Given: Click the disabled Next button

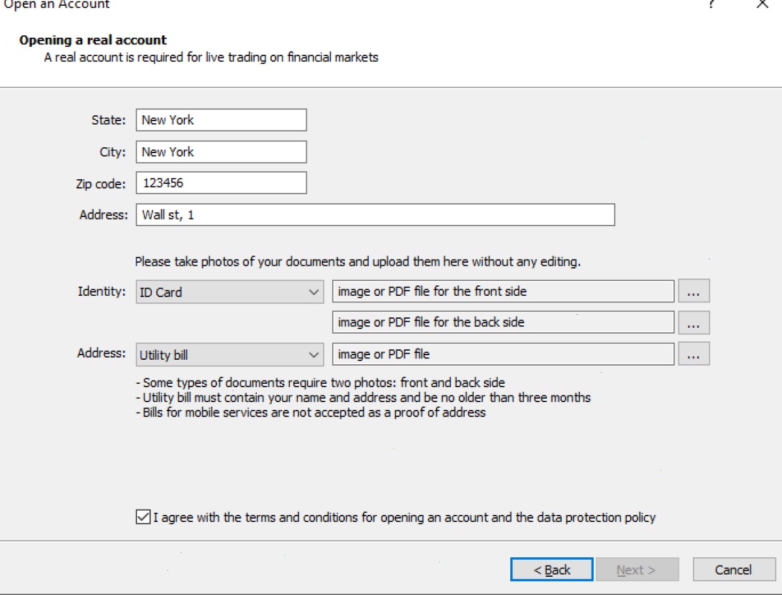Looking at the screenshot, I should [x=637, y=570].
